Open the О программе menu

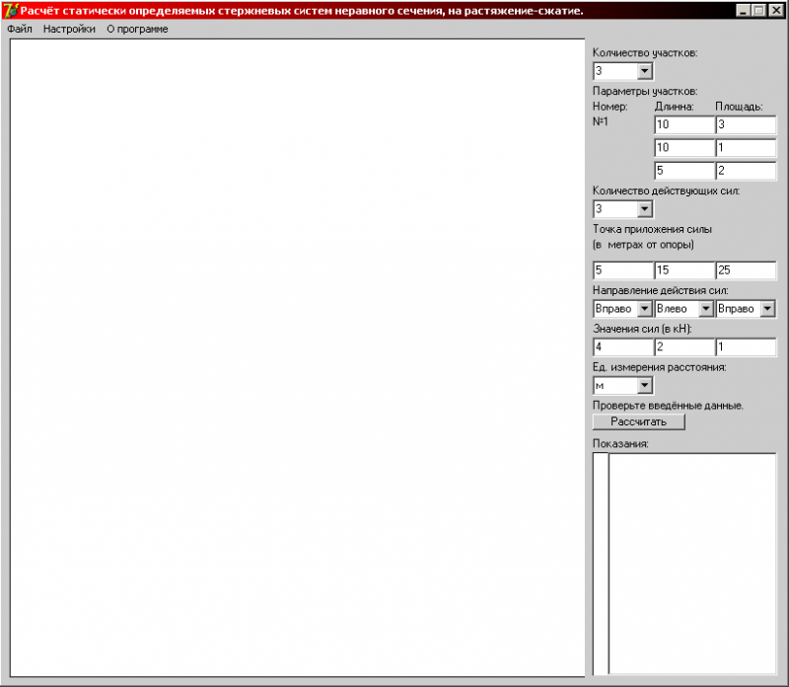(137, 30)
